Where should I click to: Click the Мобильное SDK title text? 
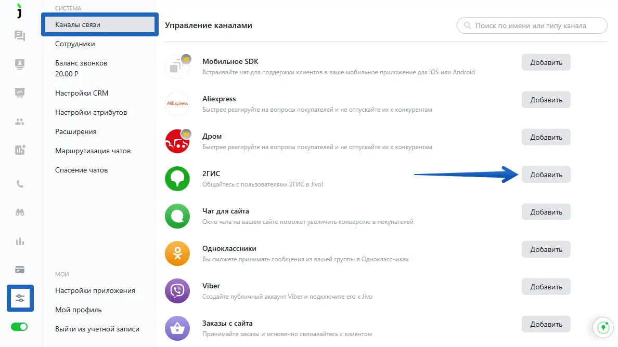(x=230, y=61)
